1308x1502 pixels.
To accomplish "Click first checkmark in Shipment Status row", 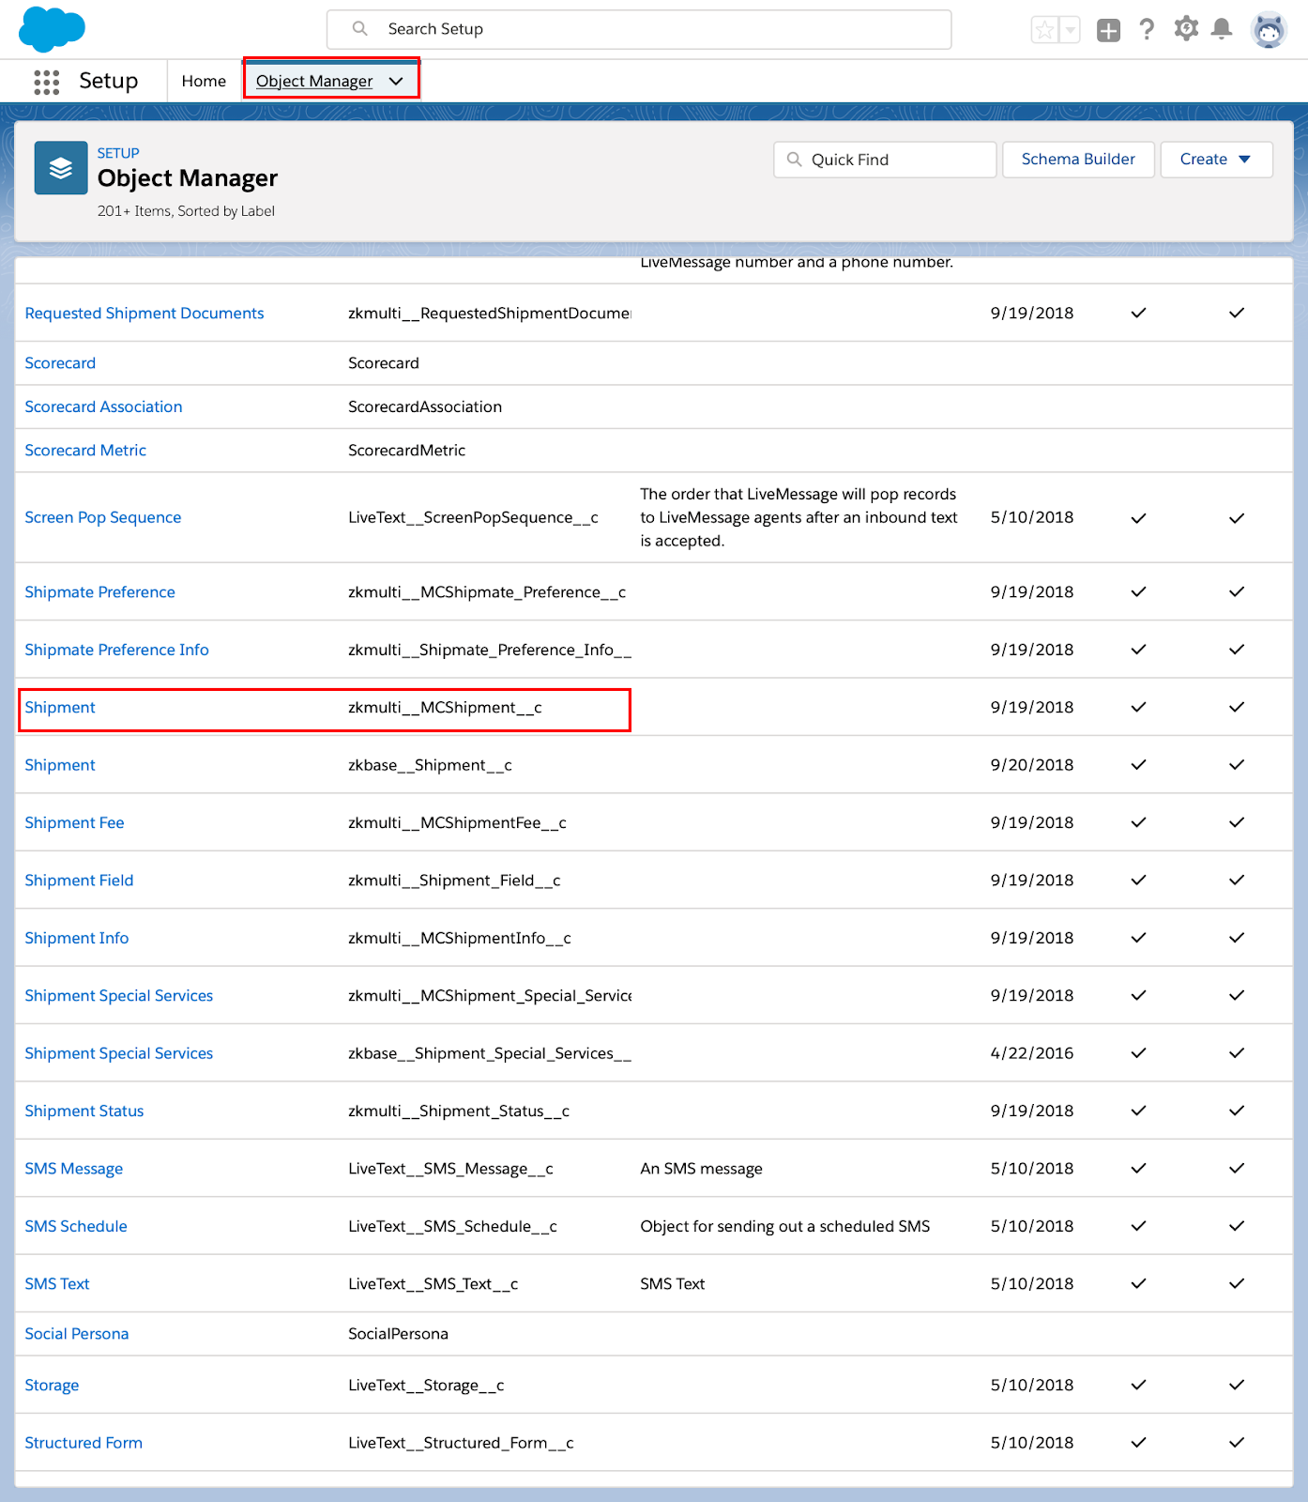I will (1138, 1111).
